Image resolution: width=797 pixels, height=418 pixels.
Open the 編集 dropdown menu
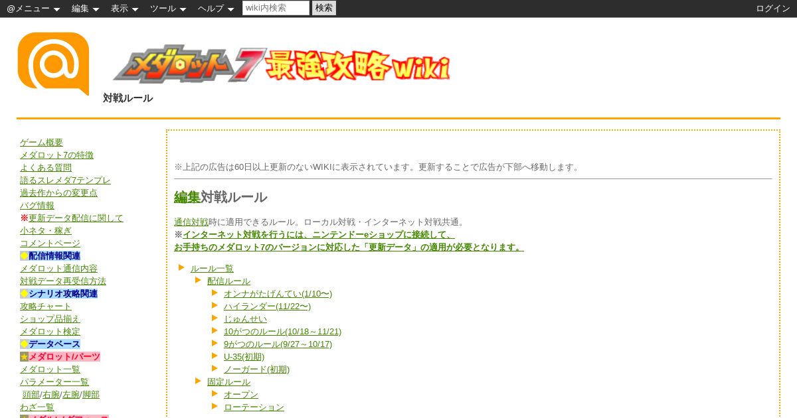point(86,9)
